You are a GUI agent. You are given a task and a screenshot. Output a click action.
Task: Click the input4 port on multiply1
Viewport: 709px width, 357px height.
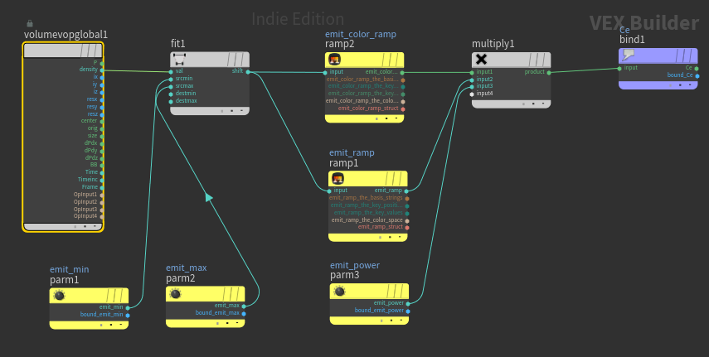(472, 94)
